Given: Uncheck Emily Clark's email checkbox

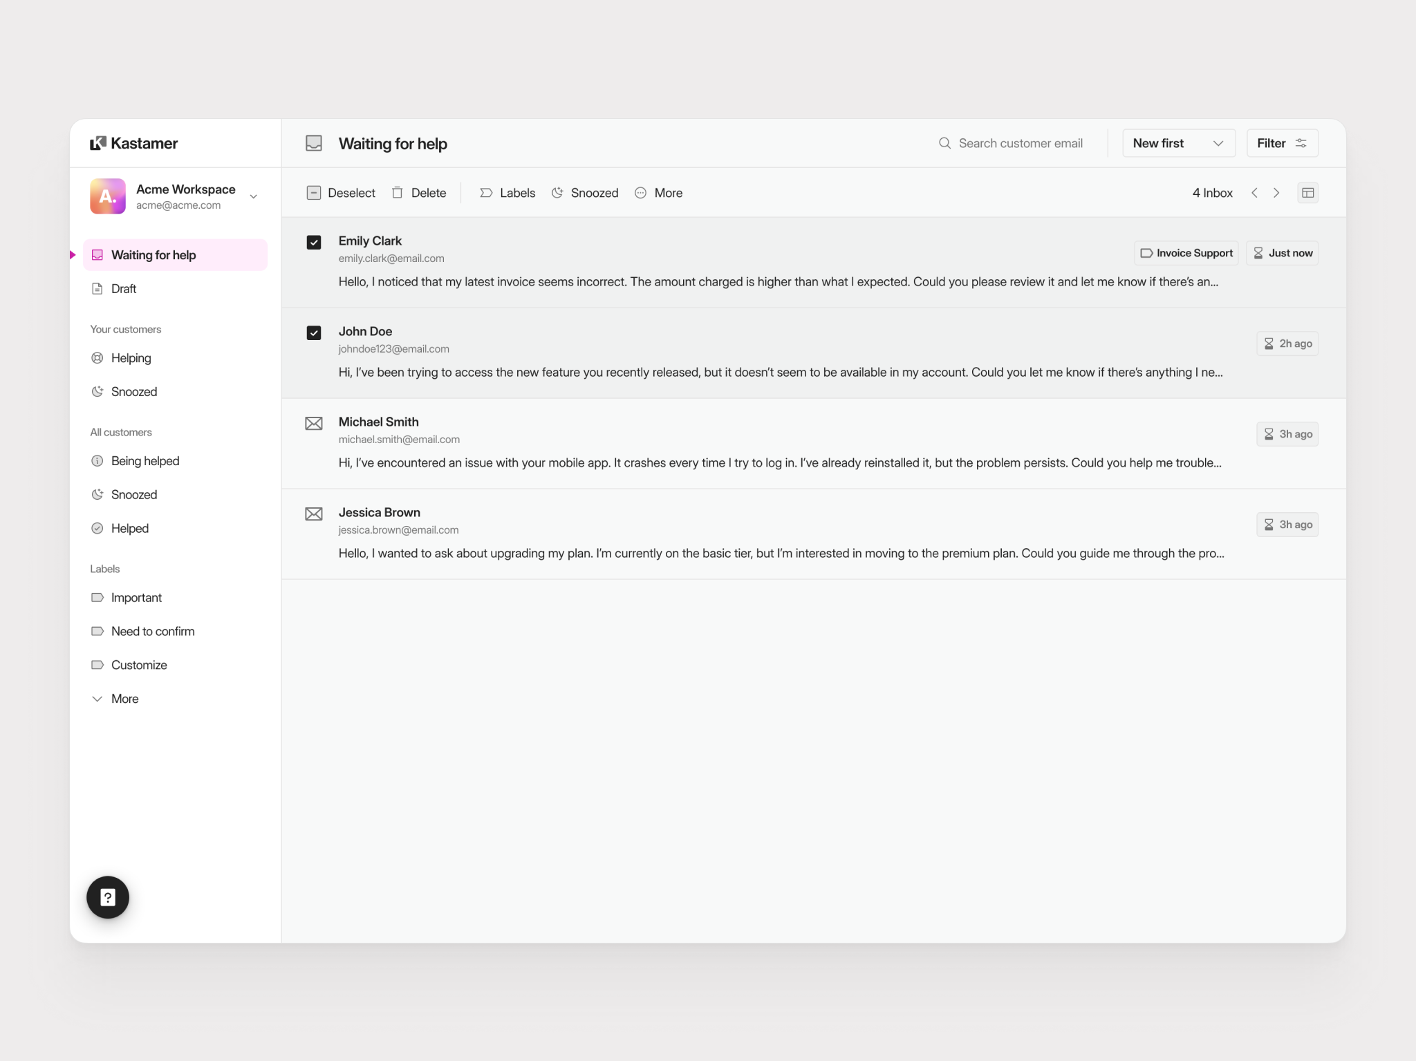Looking at the screenshot, I should pyautogui.click(x=314, y=242).
